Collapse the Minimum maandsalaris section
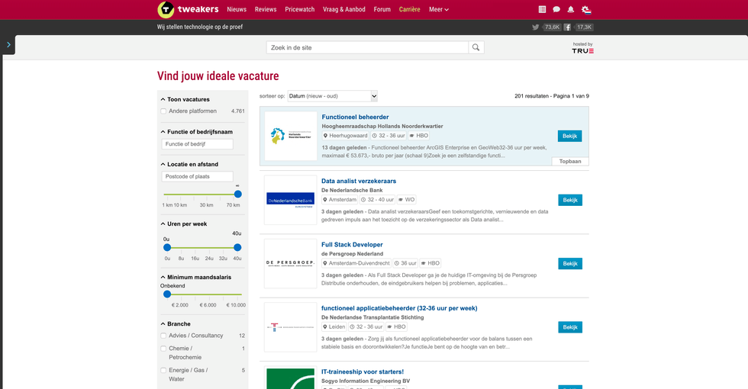 point(196,277)
